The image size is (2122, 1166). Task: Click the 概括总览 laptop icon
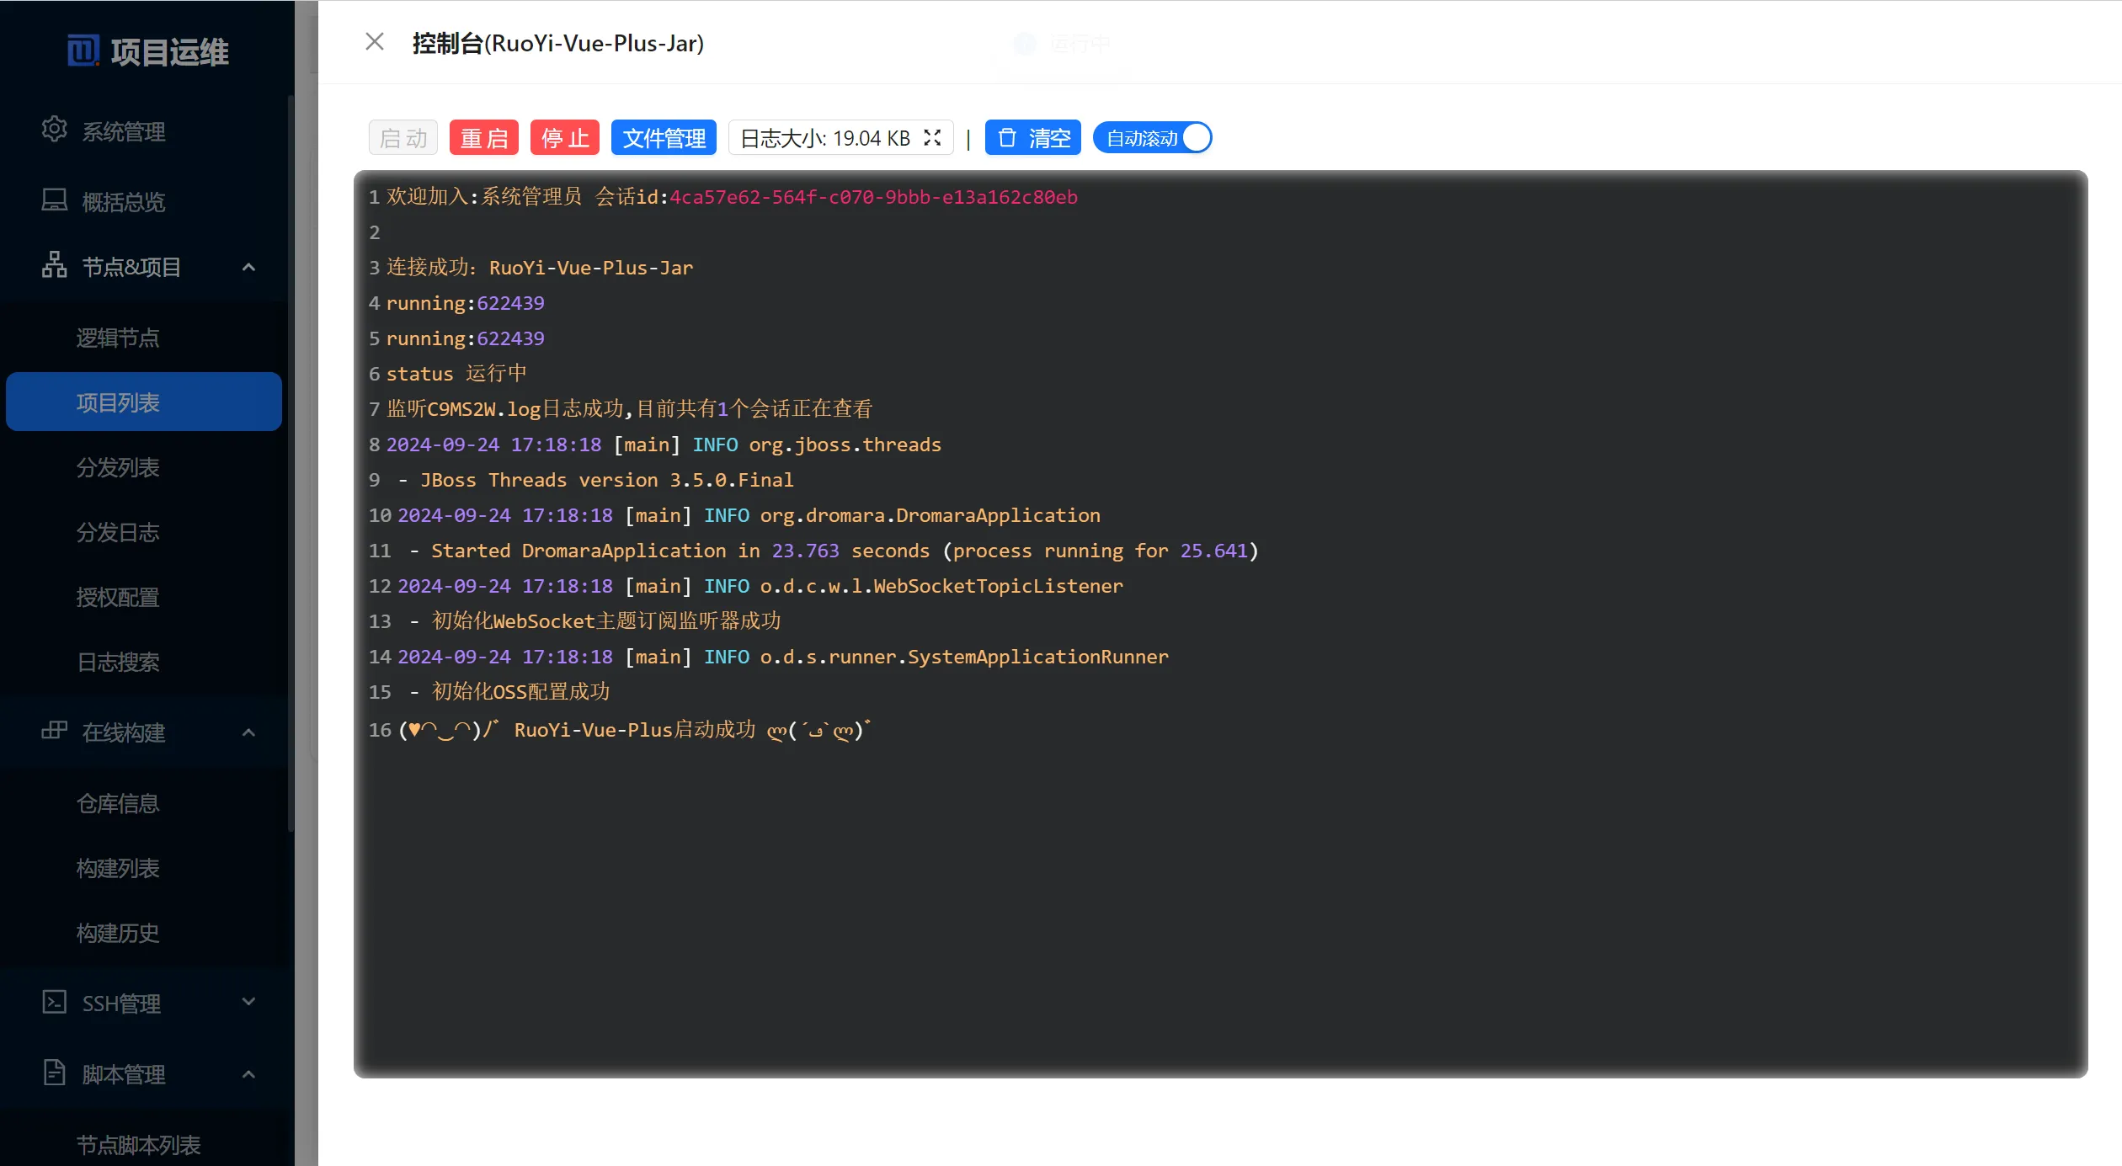55,200
